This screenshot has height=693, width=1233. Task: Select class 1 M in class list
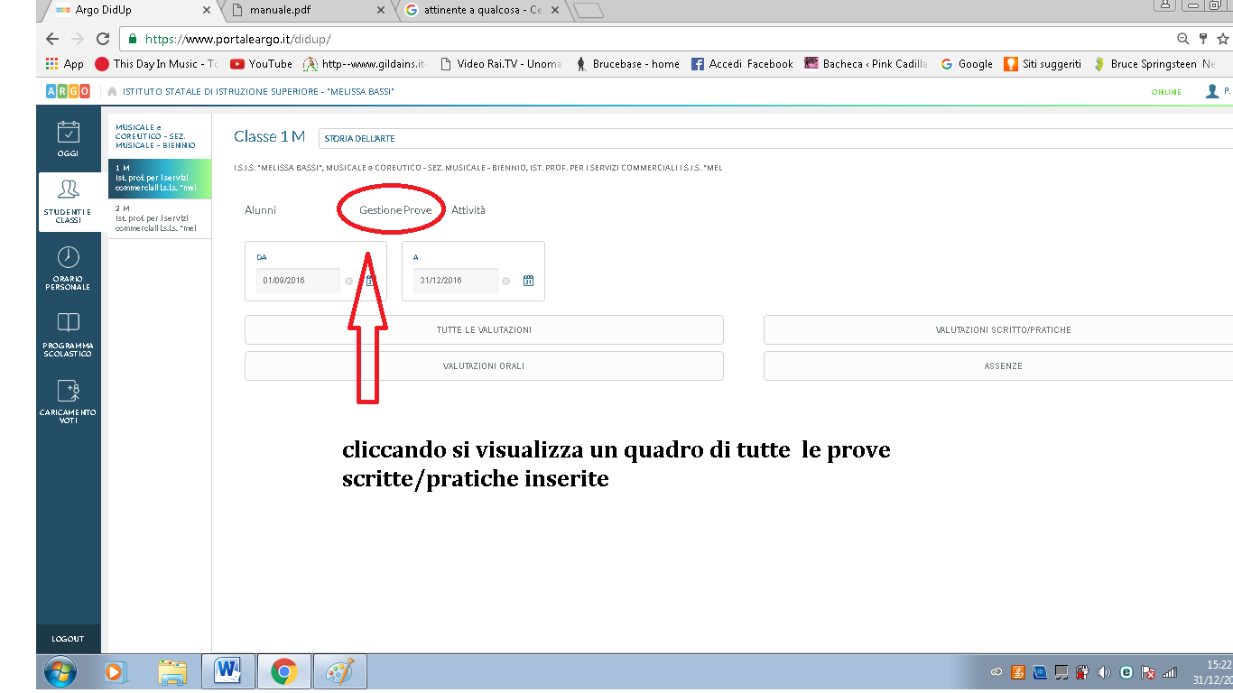click(x=160, y=179)
